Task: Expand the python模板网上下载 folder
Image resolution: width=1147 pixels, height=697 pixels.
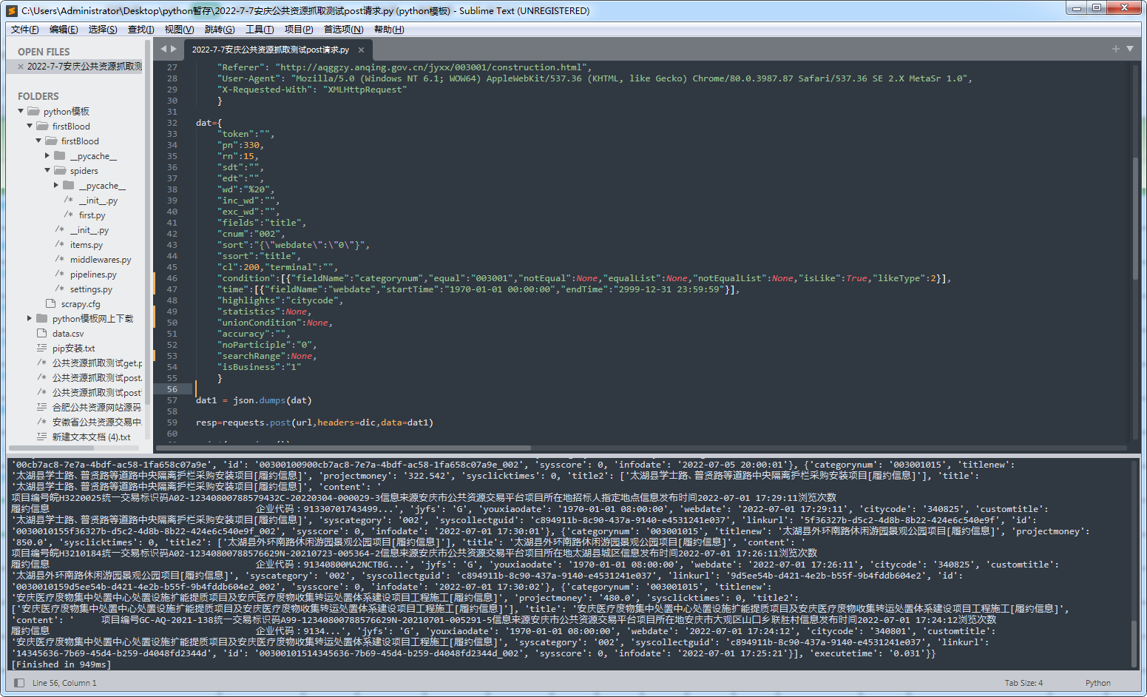Action: click(30, 319)
